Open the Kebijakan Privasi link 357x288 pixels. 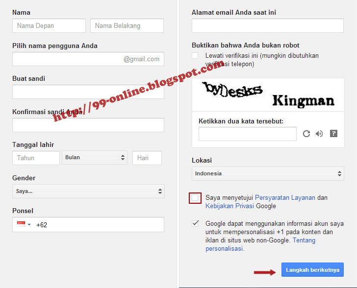click(229, 206)
